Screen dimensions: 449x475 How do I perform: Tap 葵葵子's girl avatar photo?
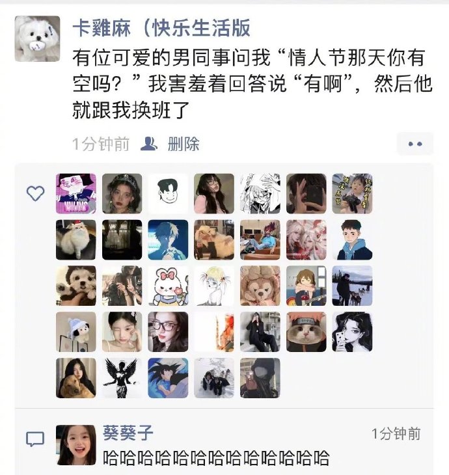76,445
